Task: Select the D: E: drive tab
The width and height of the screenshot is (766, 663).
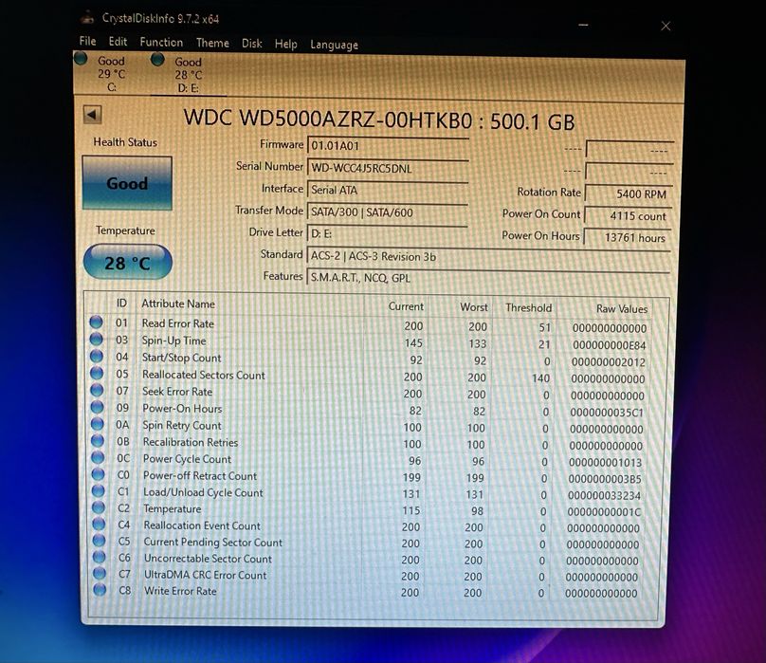Action: pos(188,75)
